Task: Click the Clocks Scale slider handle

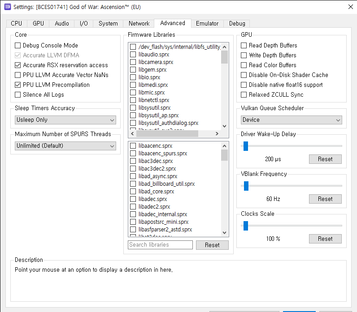Action: pyautogui.click(x=246, y=226)
